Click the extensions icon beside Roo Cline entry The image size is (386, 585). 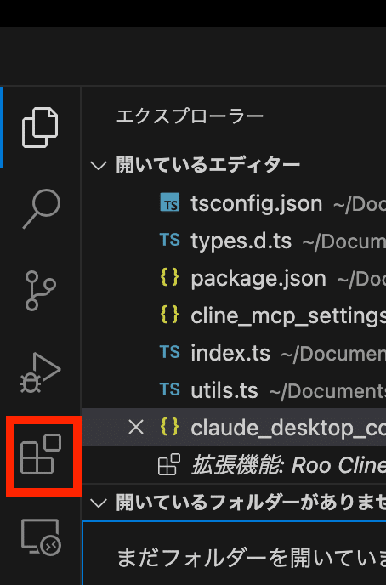coord(169,464)
